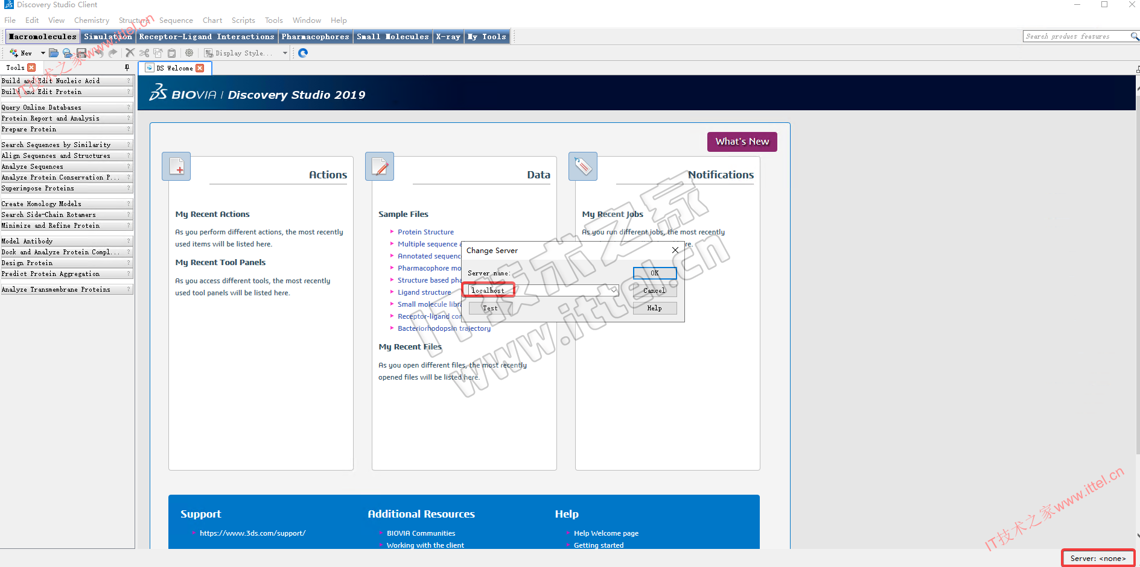
Task: Pin the Tools panel
Action: [x=127, y=67]
